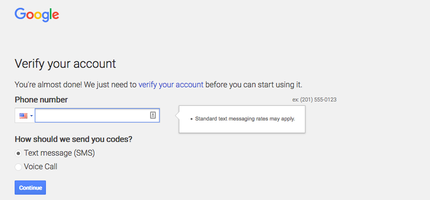Click the US flag icon
This screenshot has width=430, height=200.
pyautogui.click(x=23, y=116)
